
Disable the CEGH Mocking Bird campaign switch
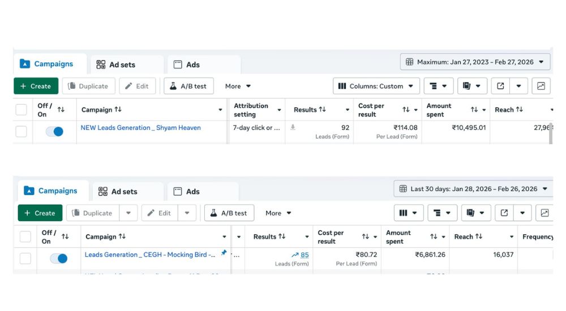pos(58,258)
